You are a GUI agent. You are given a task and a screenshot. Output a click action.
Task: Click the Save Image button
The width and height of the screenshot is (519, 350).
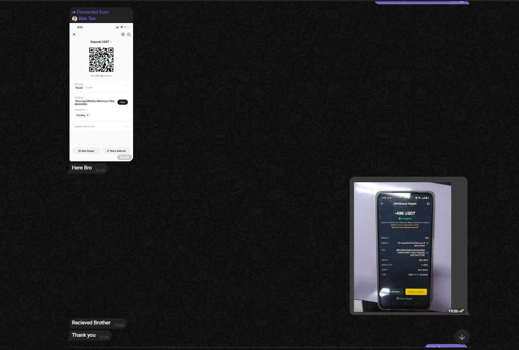[86, 151]
